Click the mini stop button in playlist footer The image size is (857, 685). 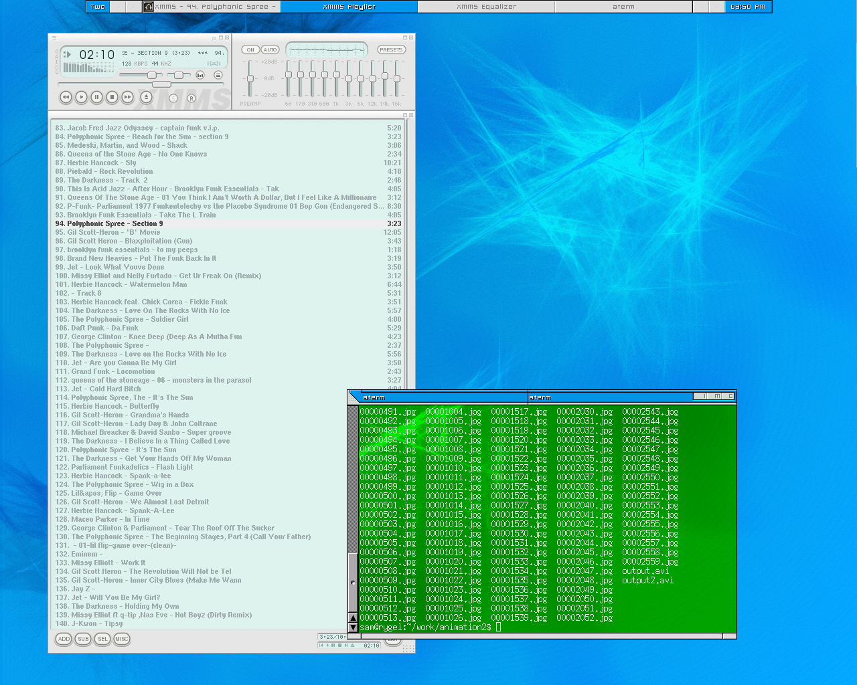[339, 646]
